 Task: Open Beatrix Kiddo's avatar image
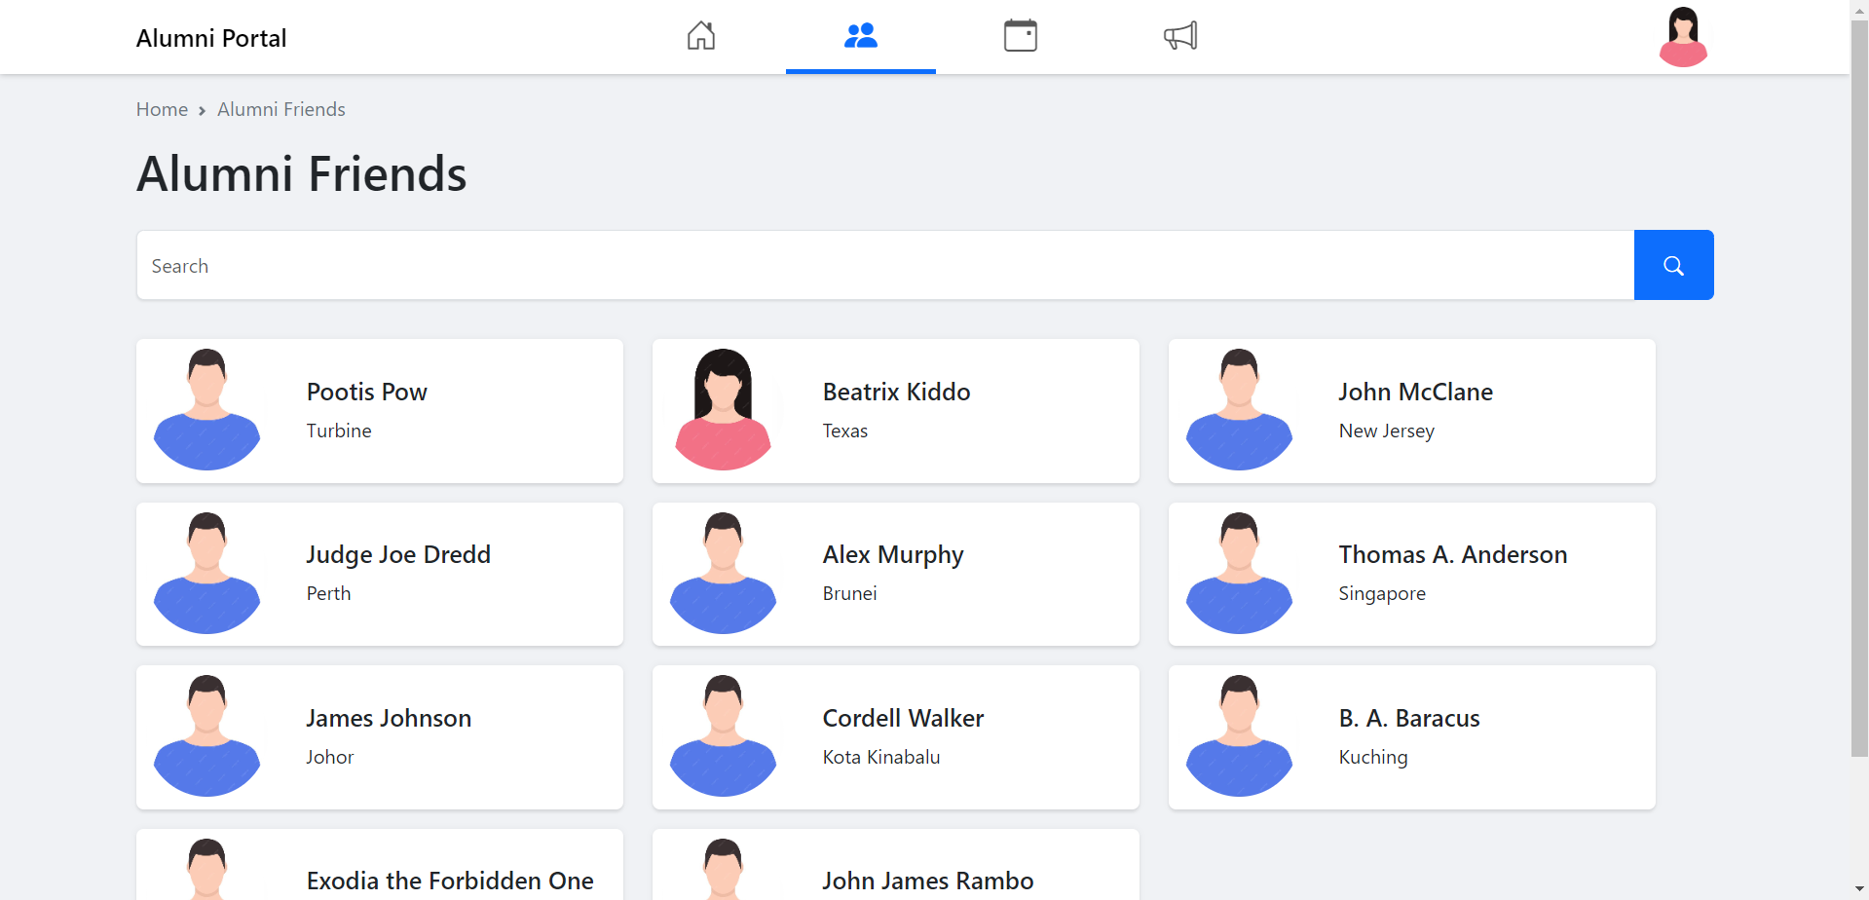(723, 410)
